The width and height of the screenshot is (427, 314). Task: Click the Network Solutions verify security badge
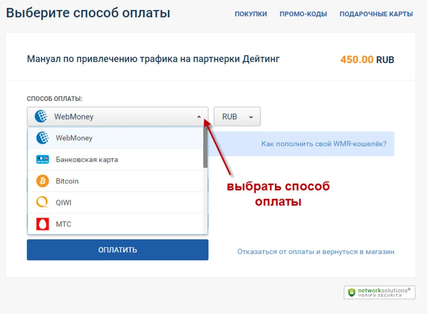[x=379, y=292]
